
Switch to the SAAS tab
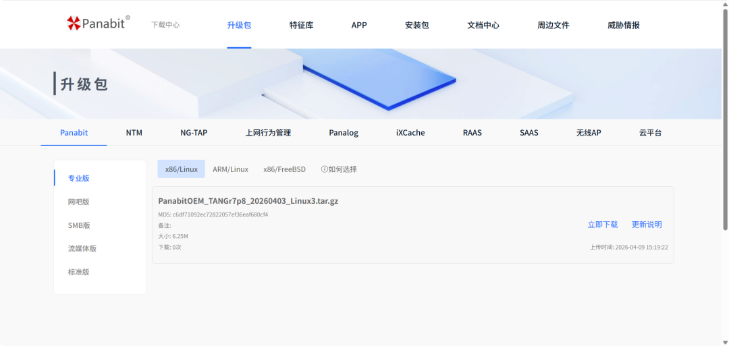(x=529, y=133)
